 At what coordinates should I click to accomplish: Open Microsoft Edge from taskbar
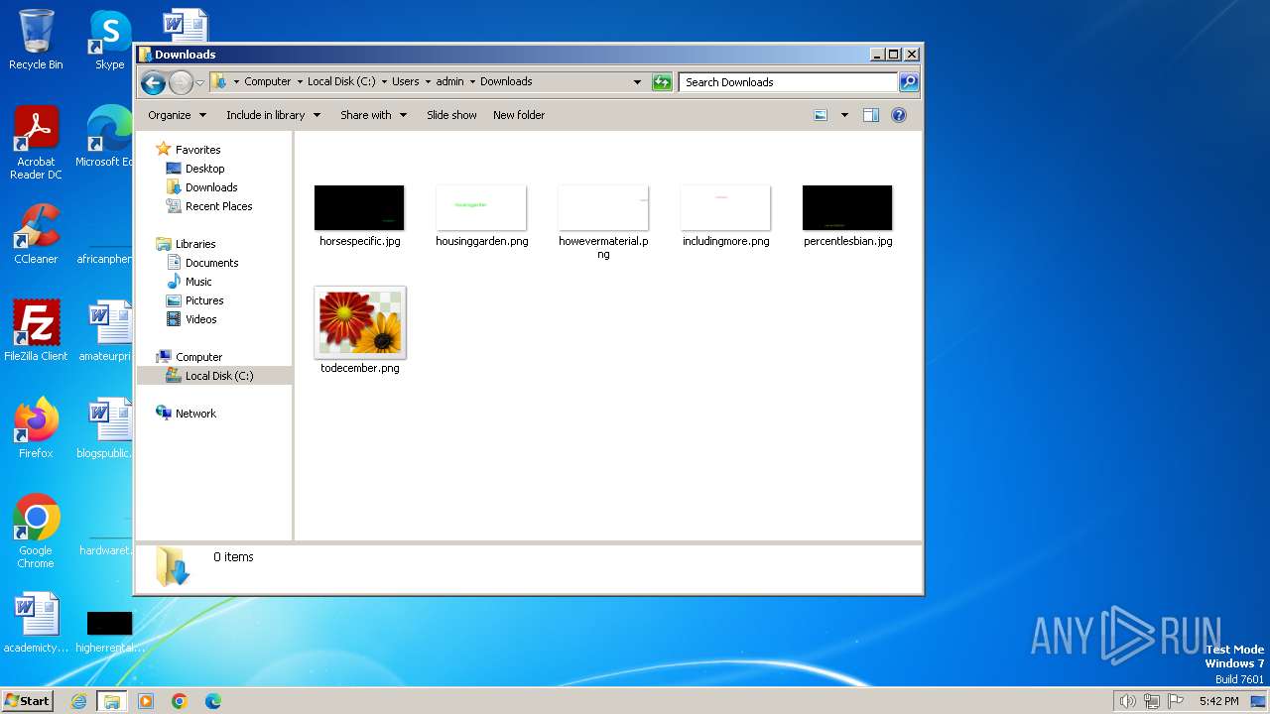[x=212, y=701]
